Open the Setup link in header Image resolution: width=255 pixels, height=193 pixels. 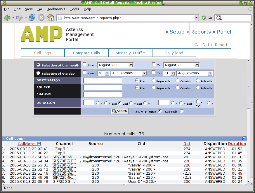pos(177,32)
